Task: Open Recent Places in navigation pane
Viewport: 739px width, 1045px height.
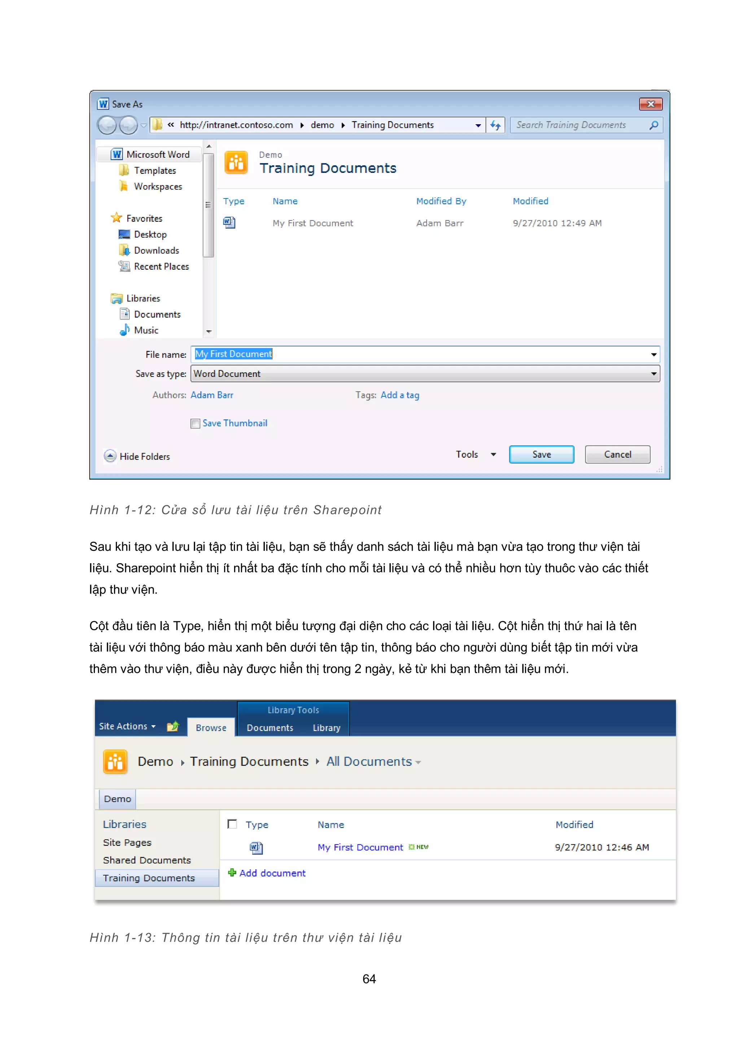Action: click(154, 266)
